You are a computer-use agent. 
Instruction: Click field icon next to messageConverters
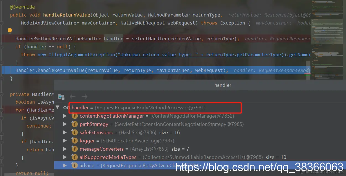(75, 149)
